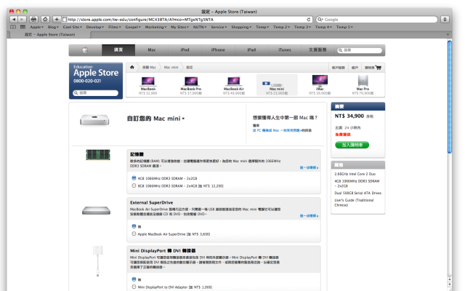Open the Blog bookmarks dropdown
The image size is (465, 291).
tap(53, 27)
